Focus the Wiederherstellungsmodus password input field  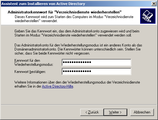click(x=97, y=62)
